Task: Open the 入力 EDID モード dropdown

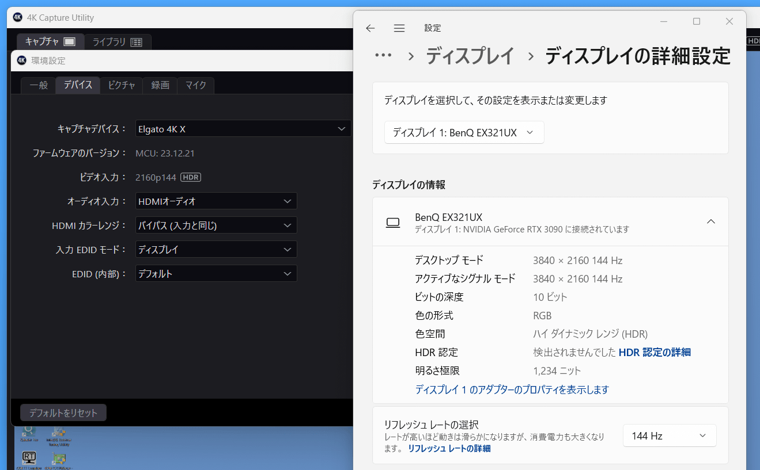Action: tap(216, 250)
